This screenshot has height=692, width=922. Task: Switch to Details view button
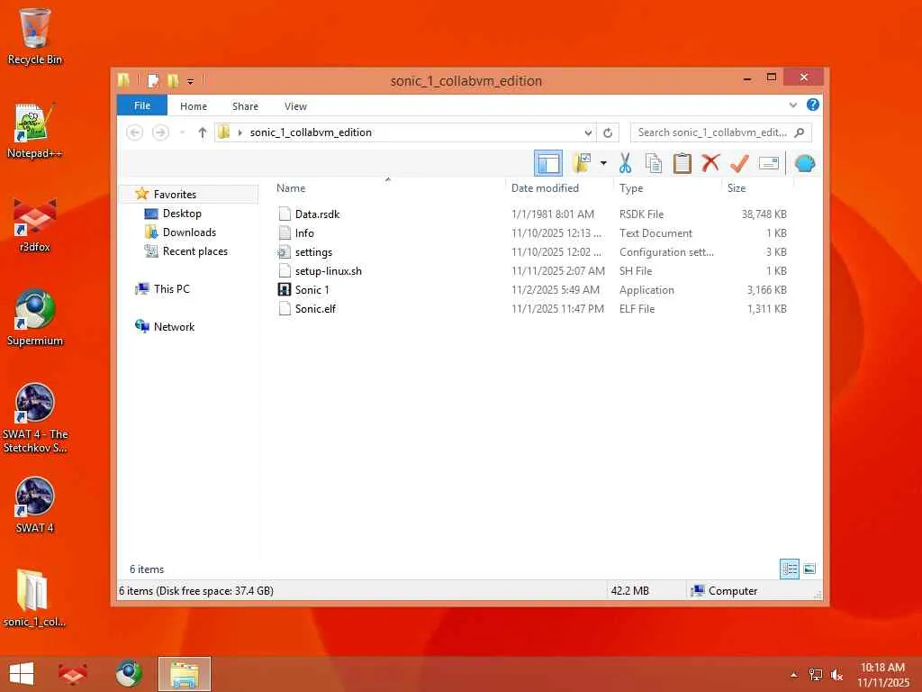[x=789, y=569]
